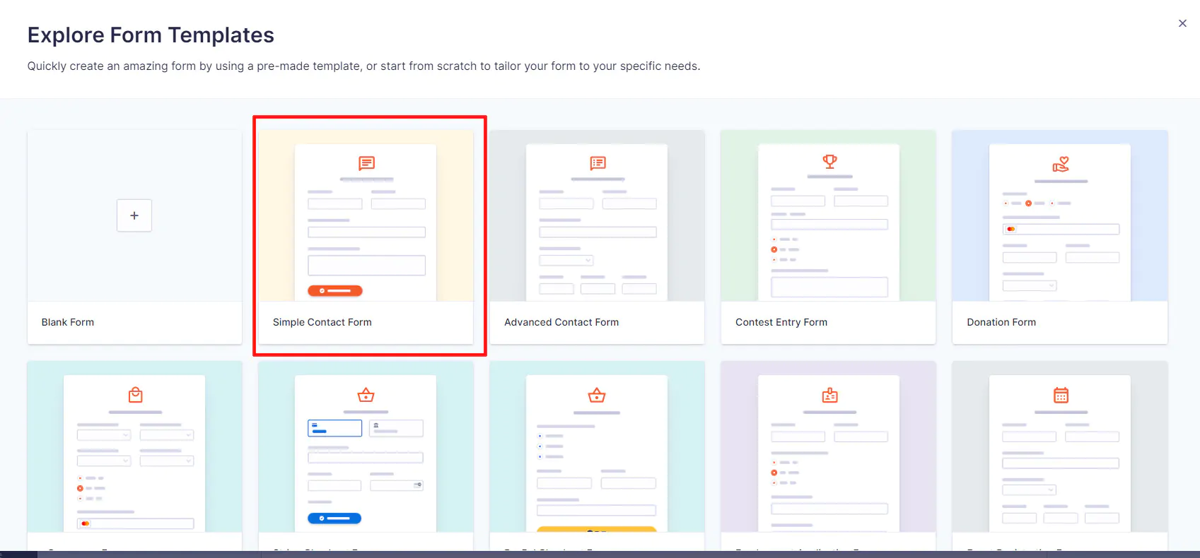Click basket icon above the blue-button form preview
1200x558 pixels.
366,395
